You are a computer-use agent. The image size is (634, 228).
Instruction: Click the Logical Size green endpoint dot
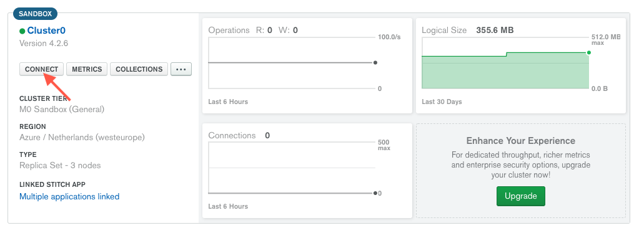(588, 52)
